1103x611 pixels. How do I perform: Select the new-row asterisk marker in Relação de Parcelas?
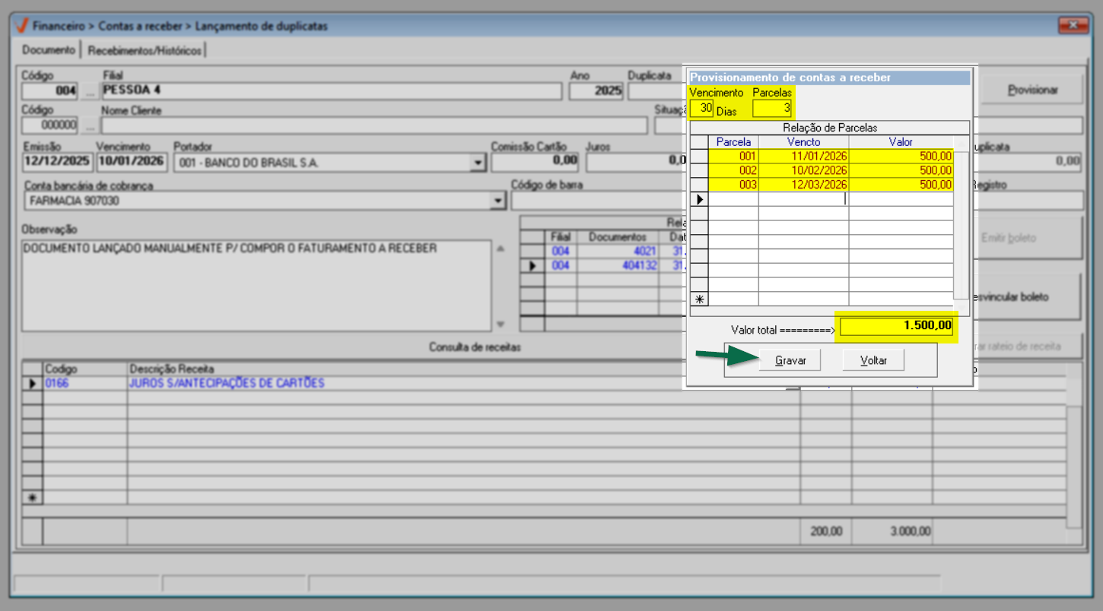[698, 299]
